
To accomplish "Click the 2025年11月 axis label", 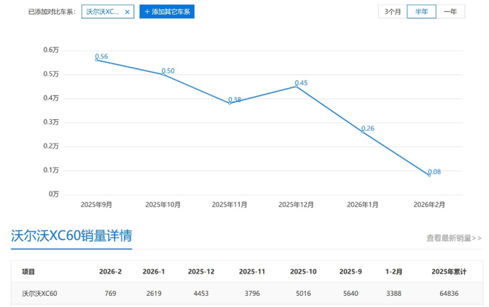I will (x=230, y=205).
